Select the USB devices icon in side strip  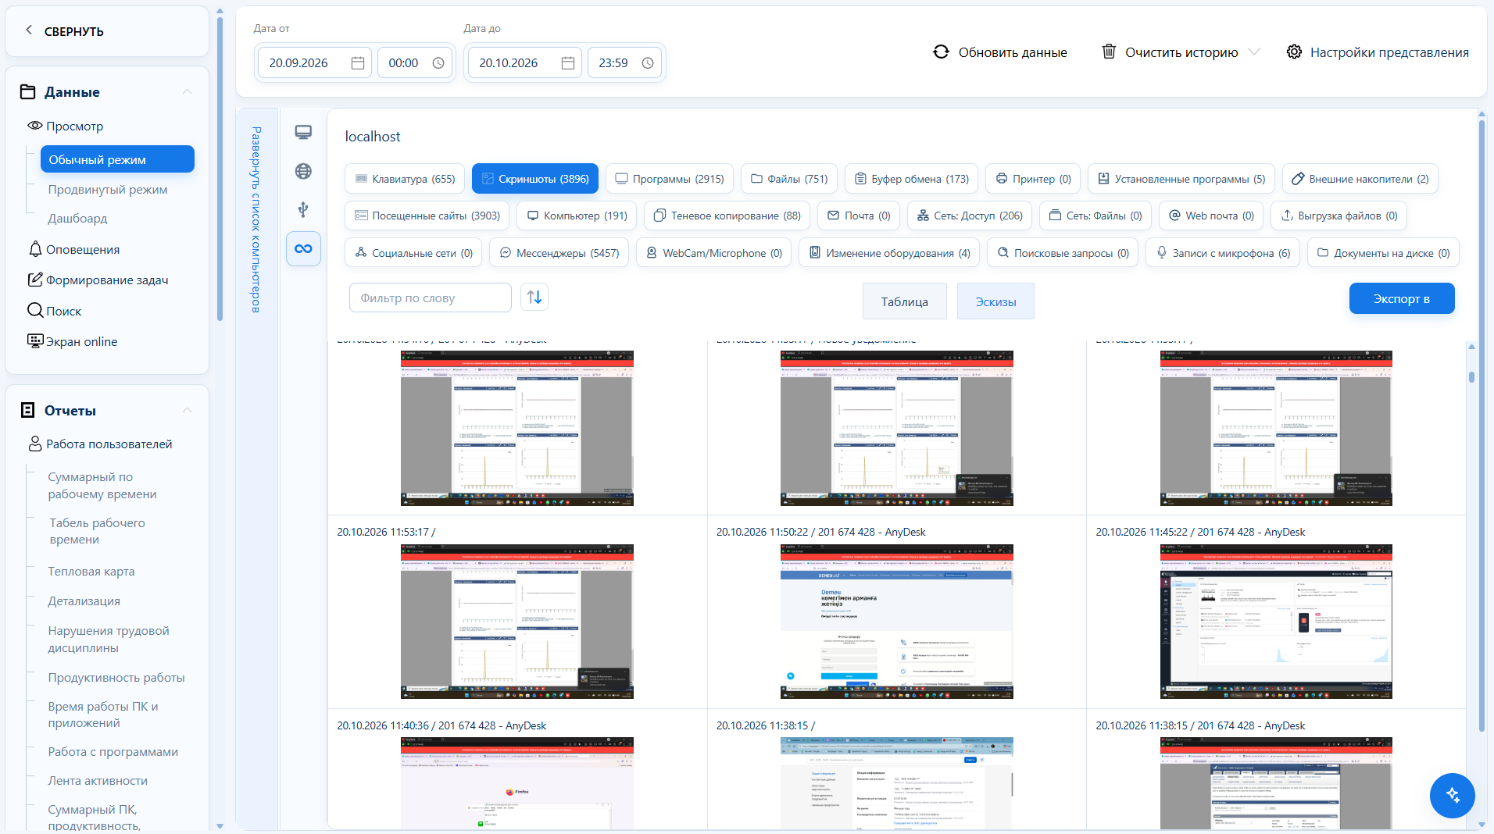303,209
